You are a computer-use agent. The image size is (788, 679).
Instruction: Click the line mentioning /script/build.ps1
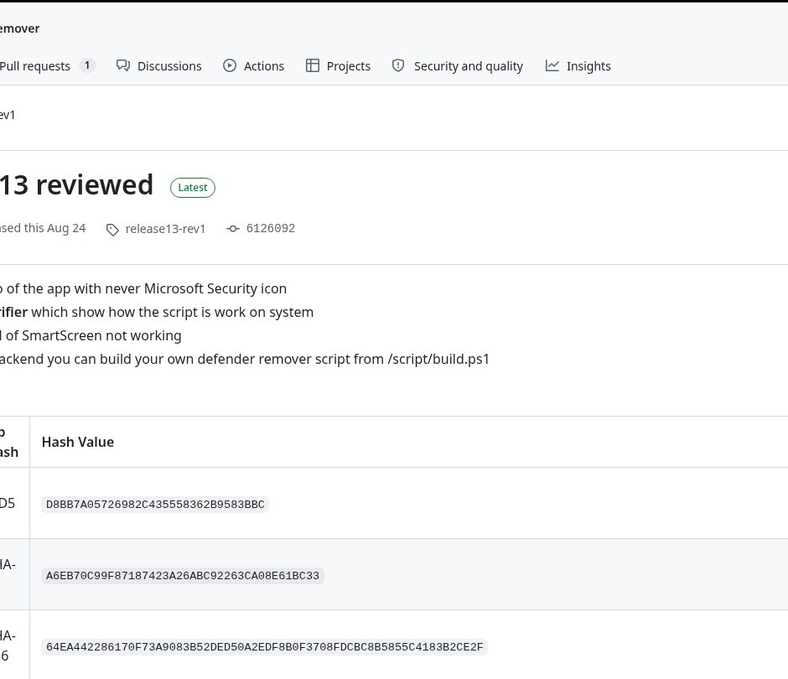[x=244, y=359]
